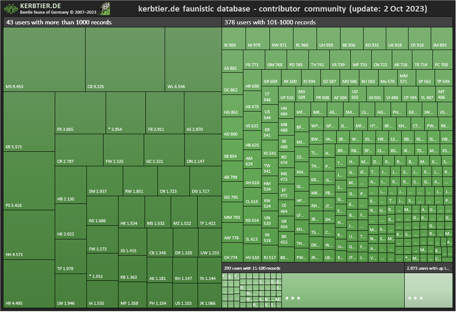Click the AK 1.181 tile
The image size is (456, 312).
(x=160, y=270)
